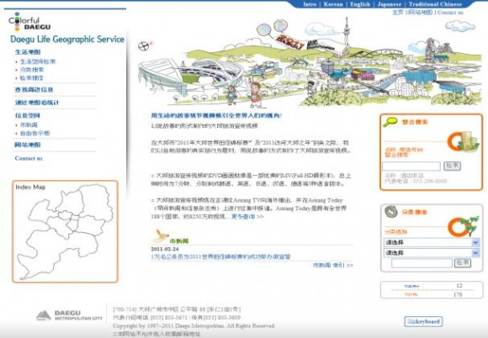Screen dimensions: 488x338
Task: Switch language to Korean
Action: [x=333, y=4]
